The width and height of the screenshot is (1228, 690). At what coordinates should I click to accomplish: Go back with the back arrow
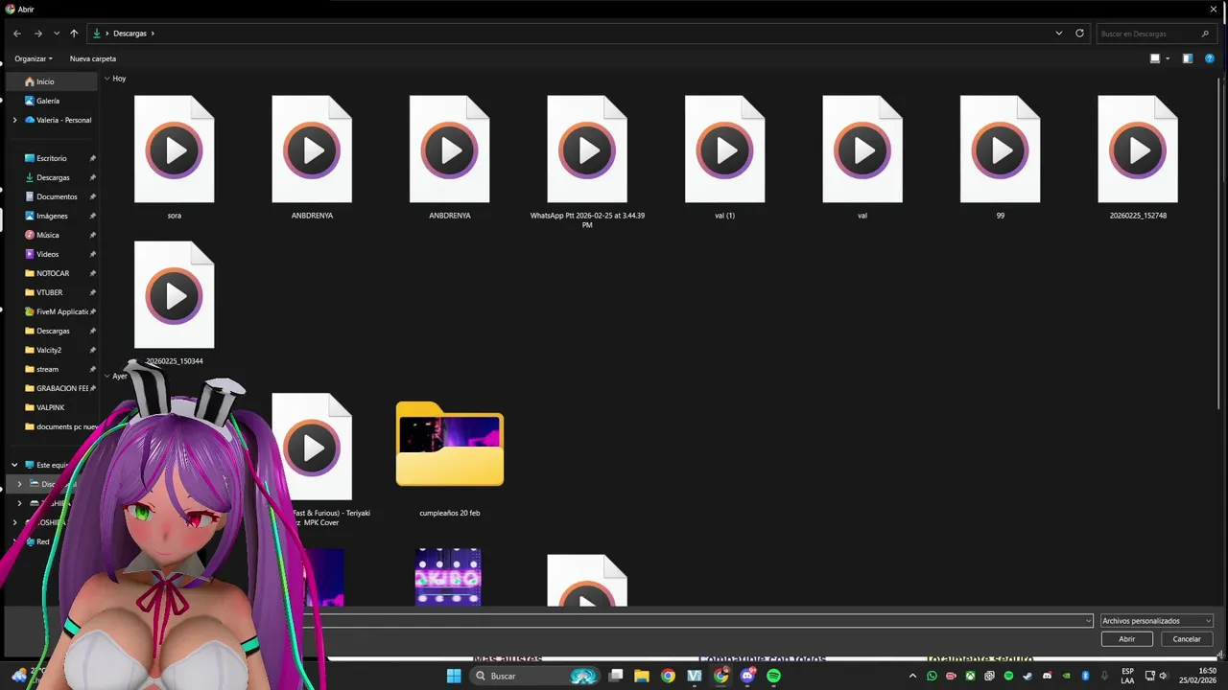[17, 34]
